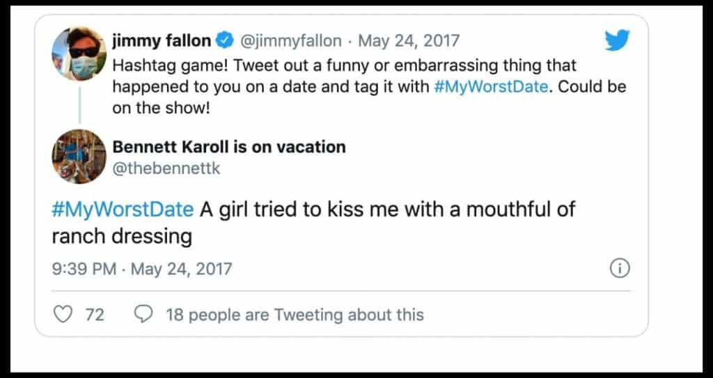713x378 pixels.
Task: Open the tweet info icon
Action: [619, 268]
